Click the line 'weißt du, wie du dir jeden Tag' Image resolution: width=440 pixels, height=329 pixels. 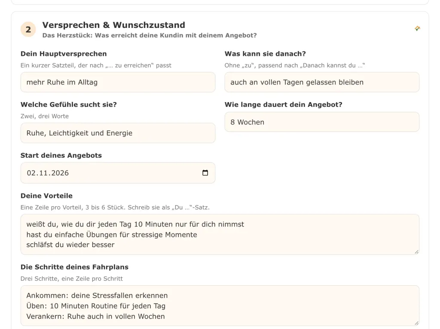79,224
